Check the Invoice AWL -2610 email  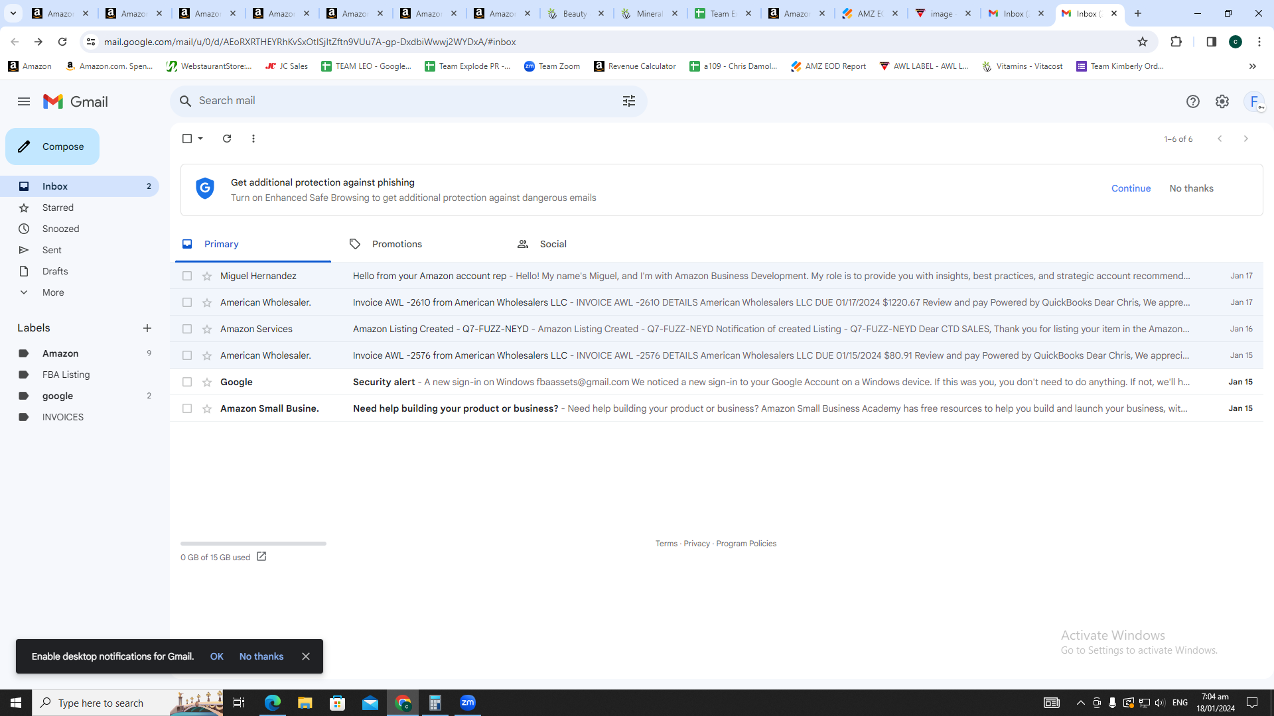[x=187, y=302]
